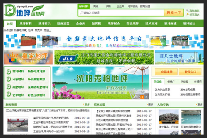Click the magnifier icon in search box
Image resolution: width=207 pixels, height=138 pixels.
(81, 13)
